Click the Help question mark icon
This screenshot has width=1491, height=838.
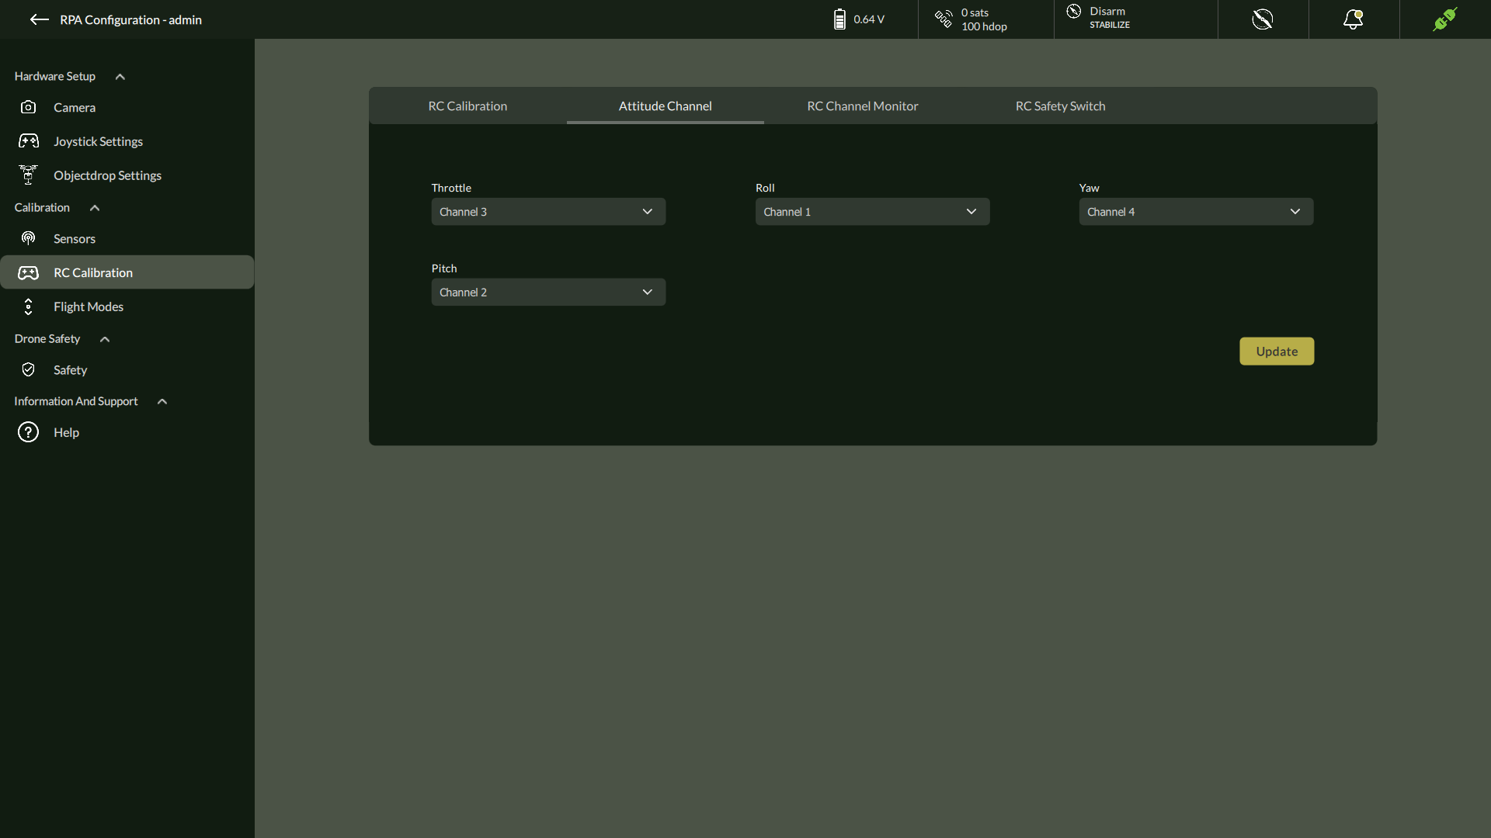28,432
